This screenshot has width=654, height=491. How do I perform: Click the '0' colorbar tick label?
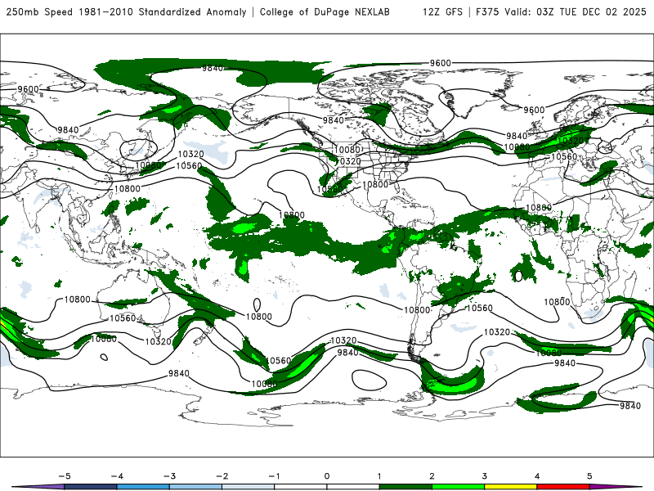point(327,476)
